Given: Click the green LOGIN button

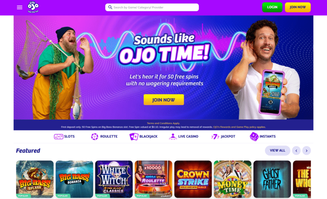Looking at the screenshot, I should point(272,7).
